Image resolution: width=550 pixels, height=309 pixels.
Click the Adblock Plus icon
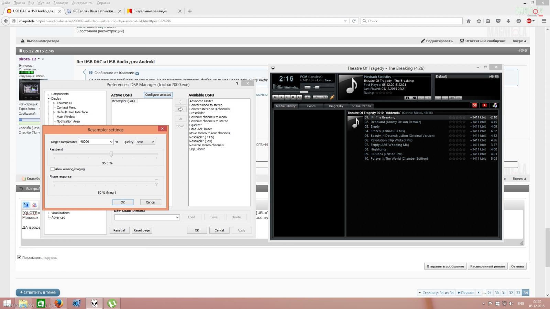click(x=529, y=21)
